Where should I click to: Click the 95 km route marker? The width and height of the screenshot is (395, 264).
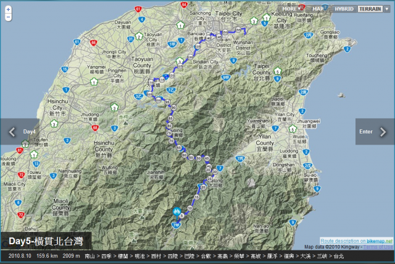coord(167,102)
